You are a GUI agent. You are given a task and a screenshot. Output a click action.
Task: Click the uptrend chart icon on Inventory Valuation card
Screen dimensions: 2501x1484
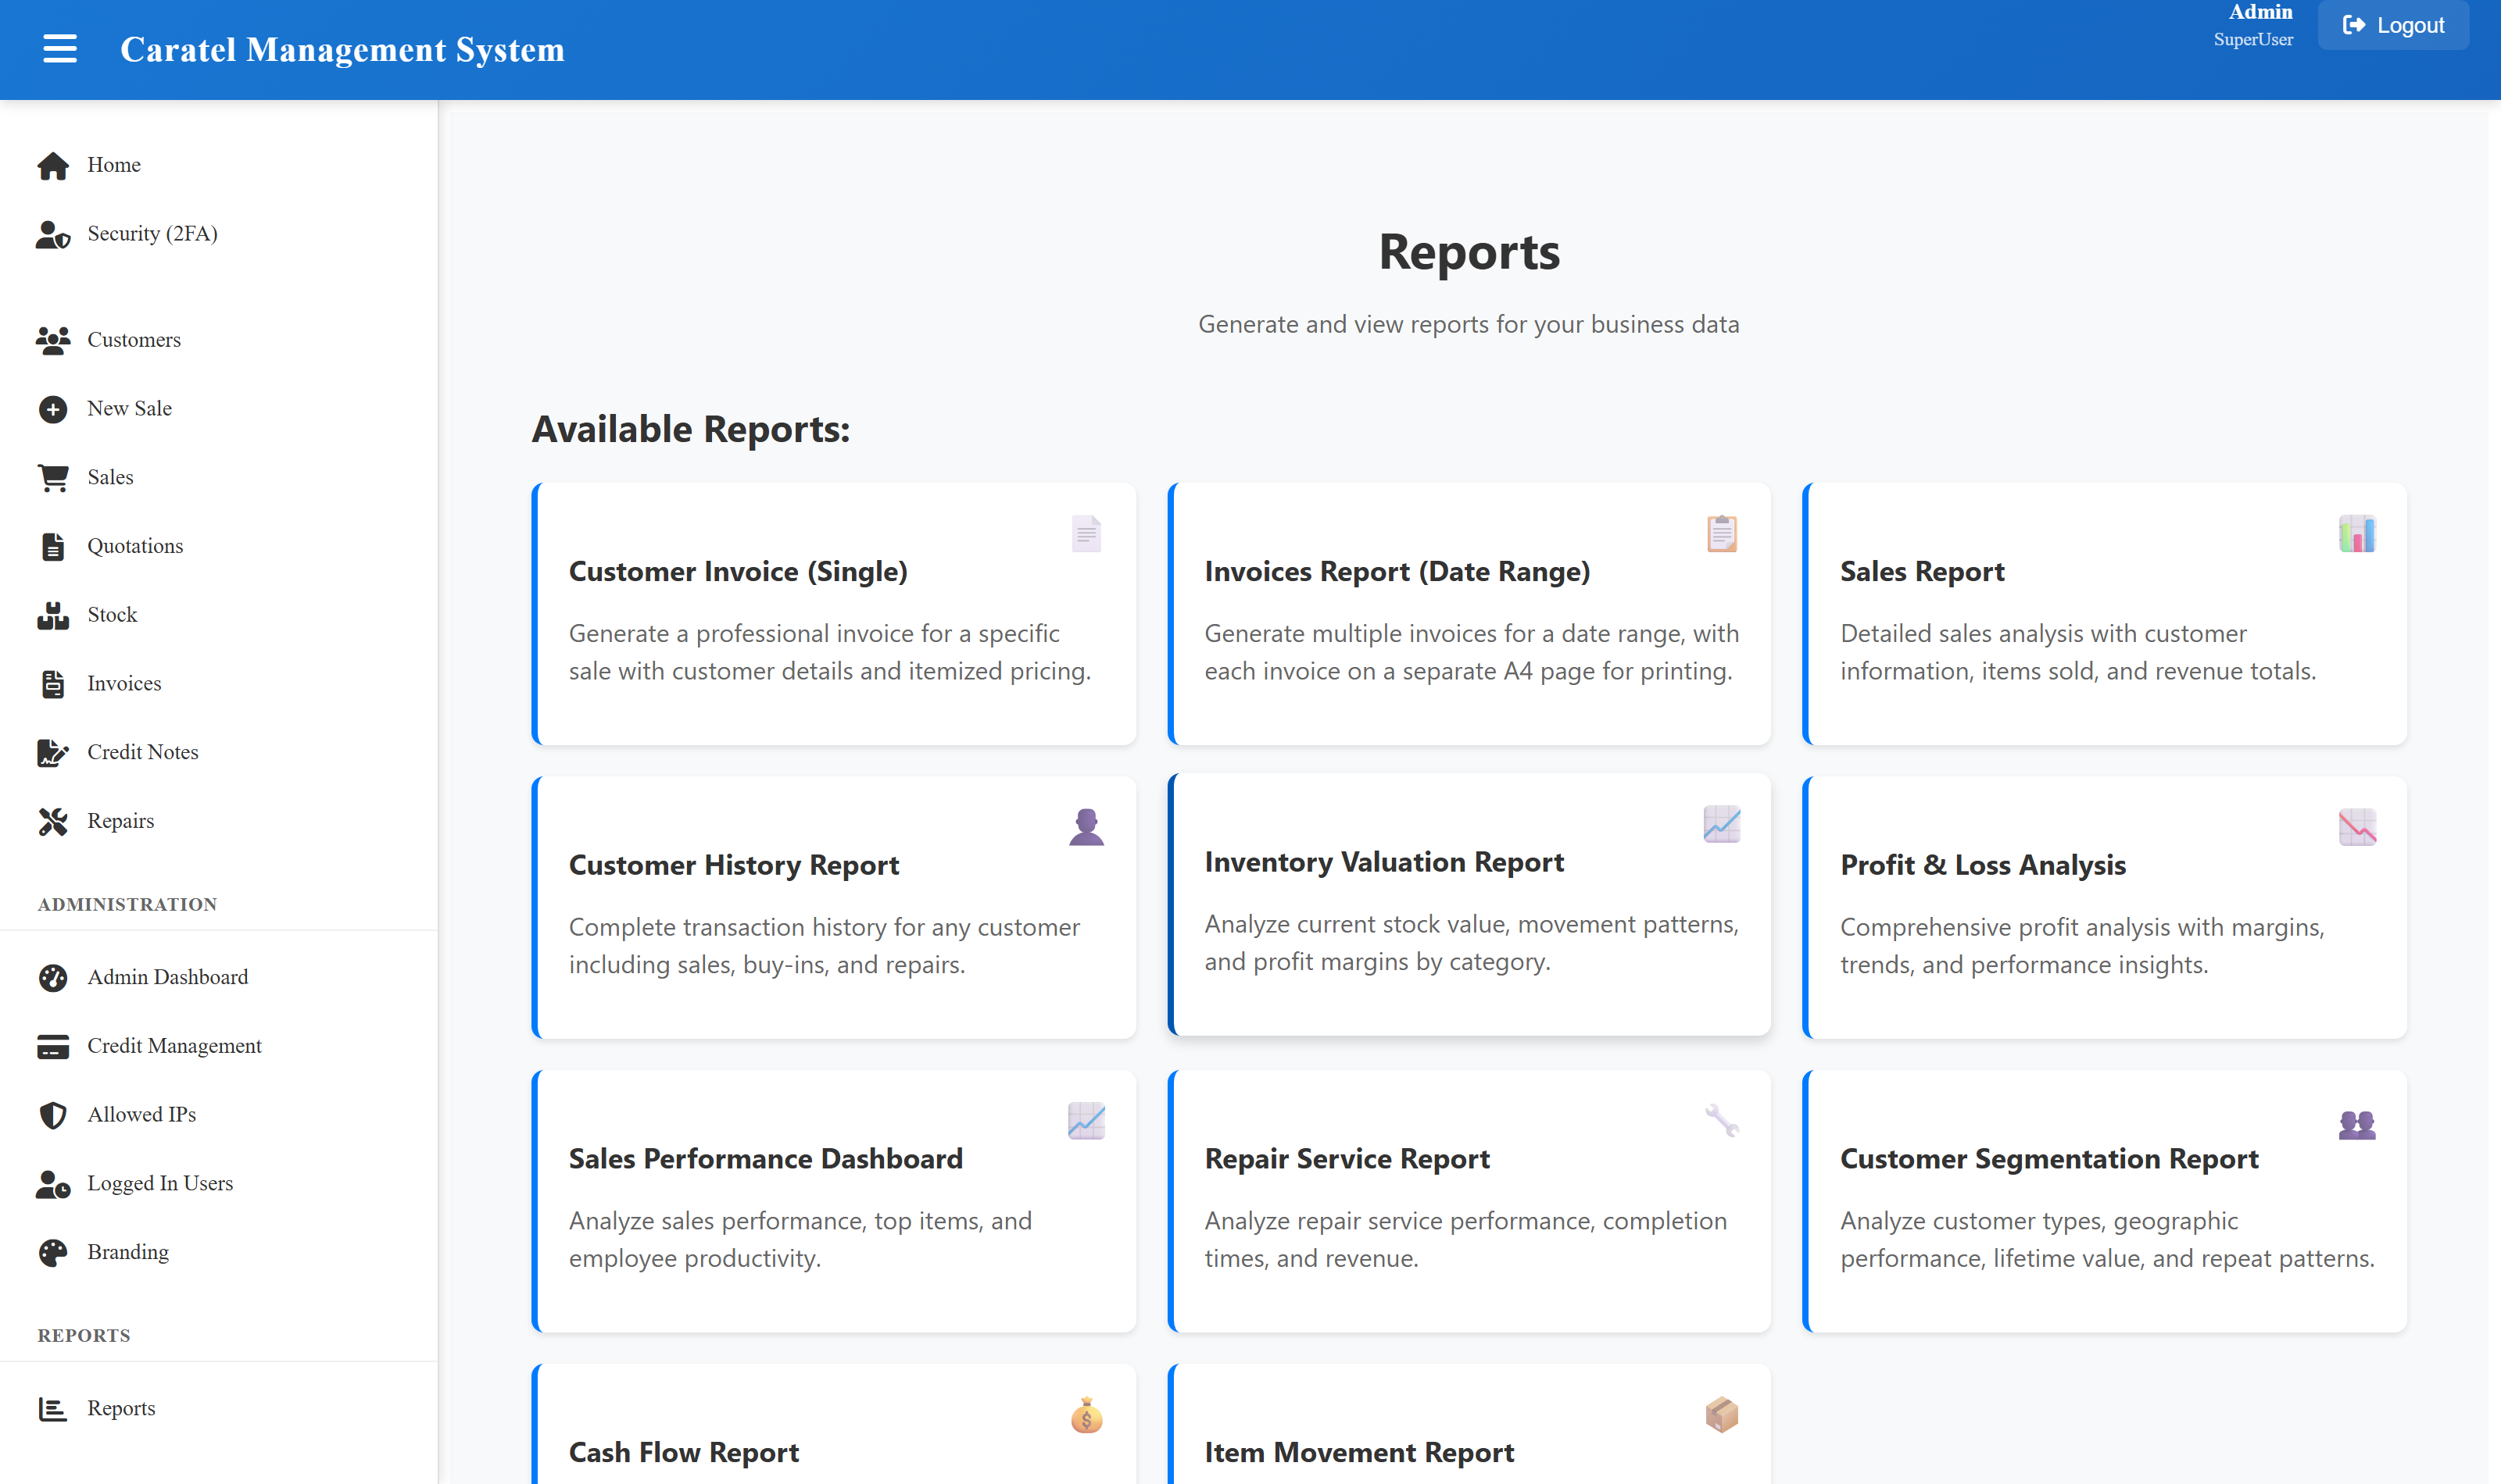click(1722, 824)
